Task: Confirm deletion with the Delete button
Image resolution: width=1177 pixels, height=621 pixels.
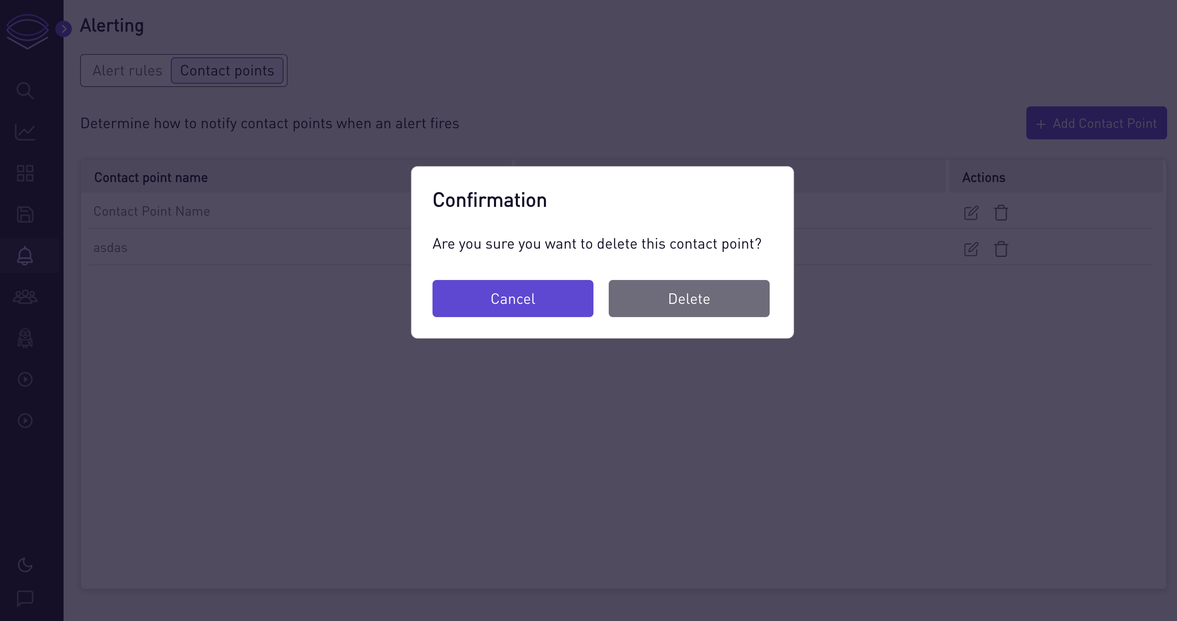Action: click(x=688, y=298)
